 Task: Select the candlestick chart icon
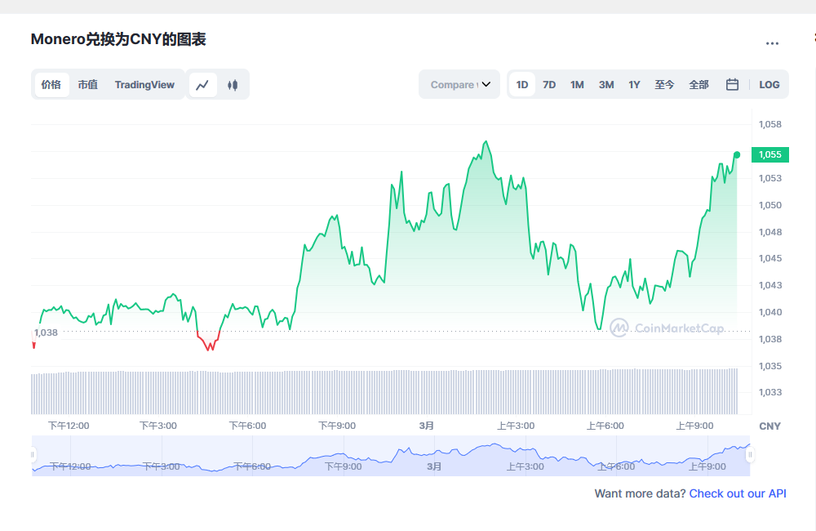point(233,84)
